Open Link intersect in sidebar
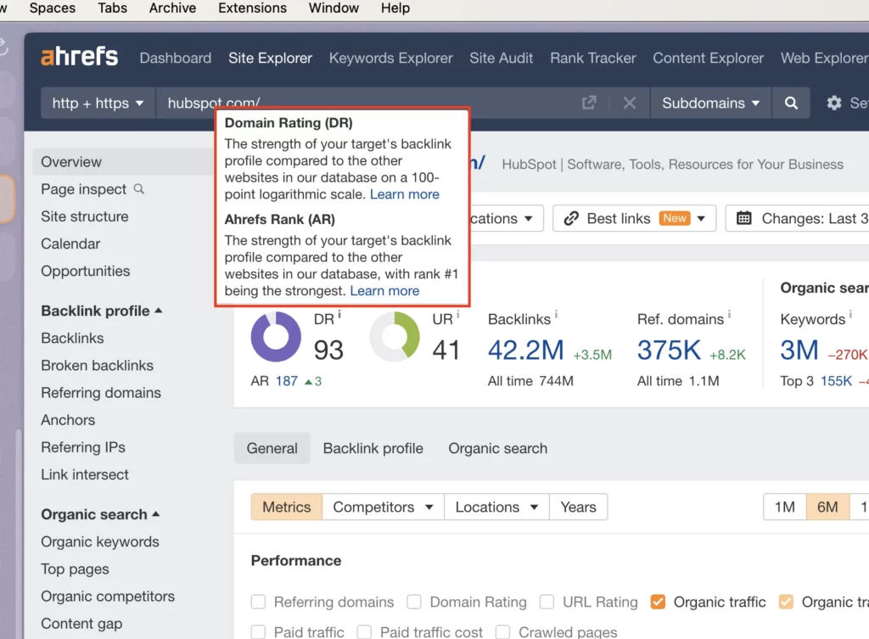This screenshot has height=639, width=869. [x=85, y=474]
